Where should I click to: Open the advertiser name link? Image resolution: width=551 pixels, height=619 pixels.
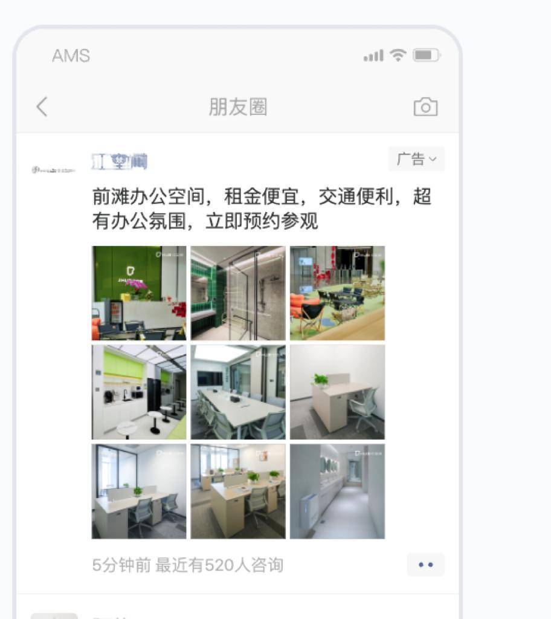(120, 161)
